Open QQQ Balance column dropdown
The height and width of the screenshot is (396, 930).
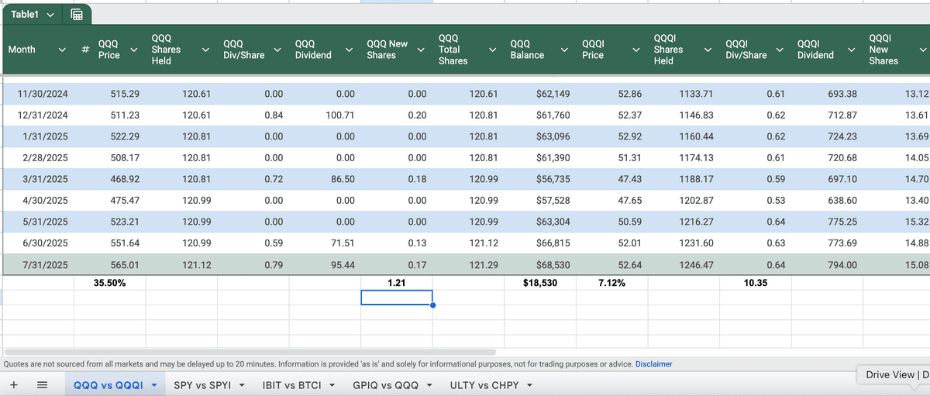point(563,50)
